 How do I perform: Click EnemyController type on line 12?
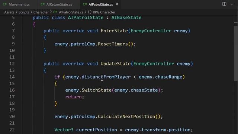(154, 64)
